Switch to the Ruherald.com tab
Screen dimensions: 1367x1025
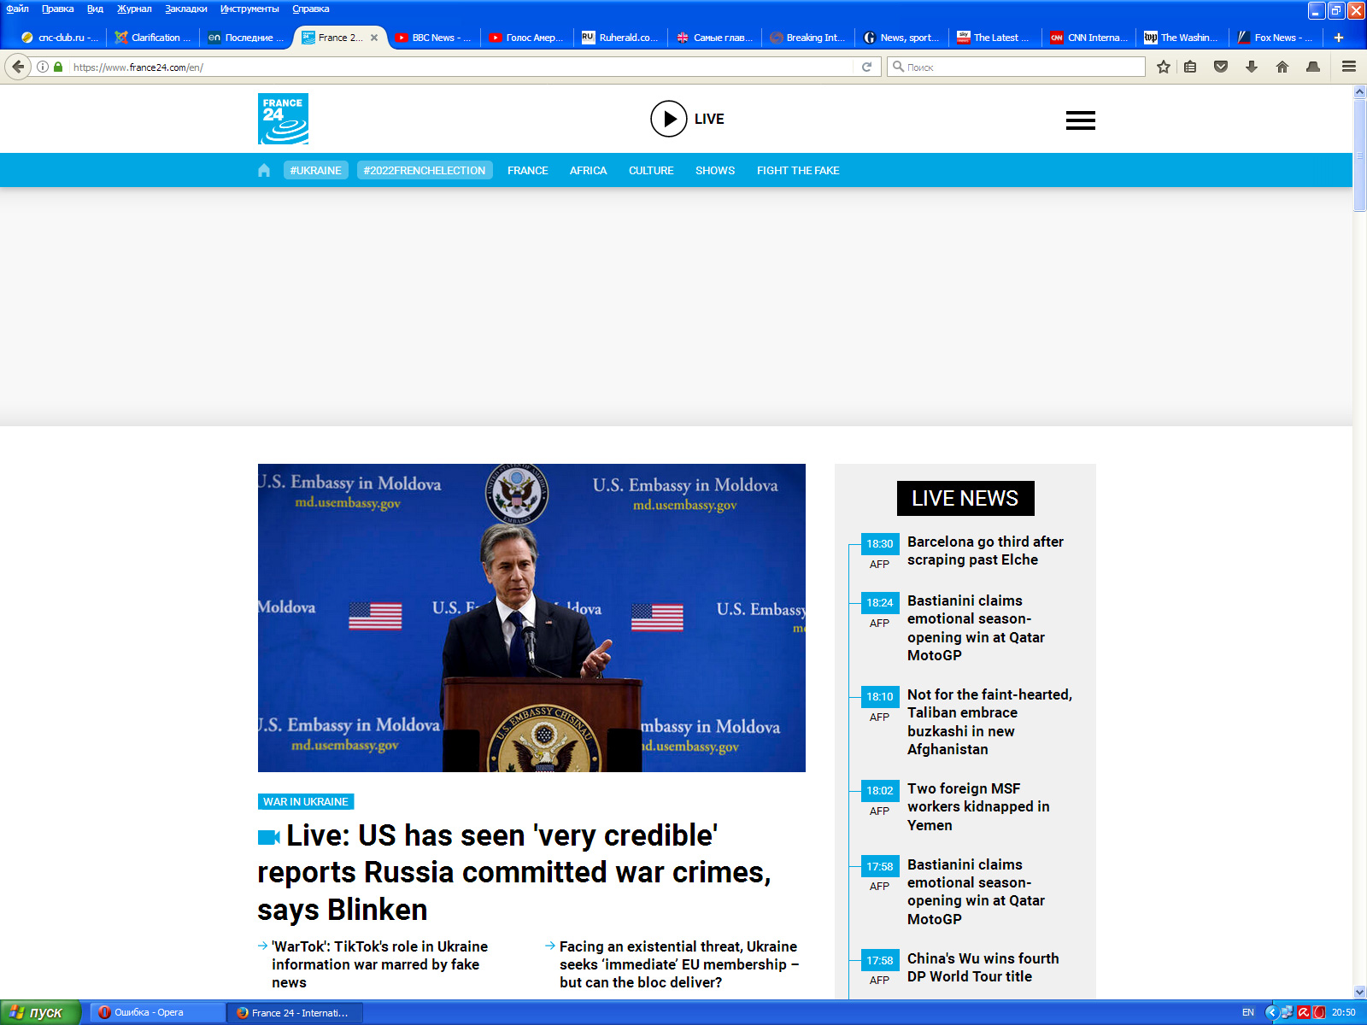620,38
